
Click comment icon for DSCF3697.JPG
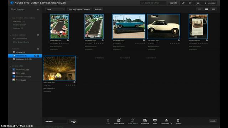coord(179,40)
